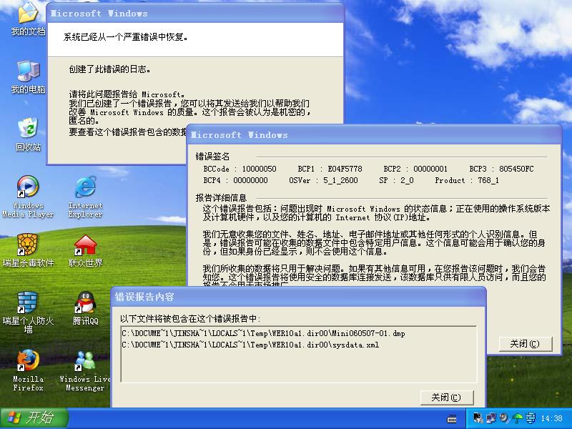Click the 开始 Start button
Image resolution: width=572 pixels, height=429 pixels.
click(34, 418)
